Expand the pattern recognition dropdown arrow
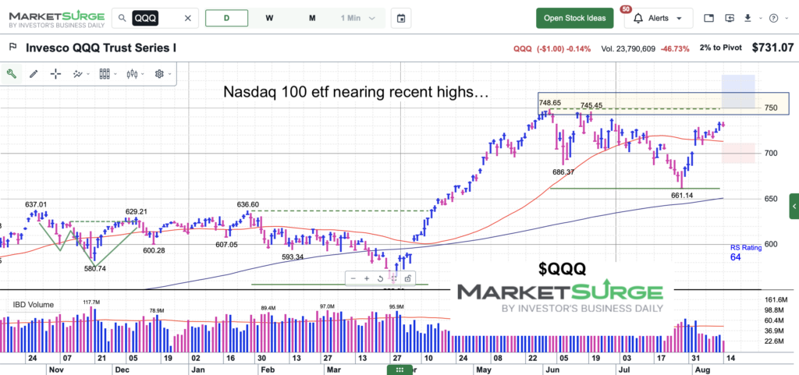 coord(89,74)
